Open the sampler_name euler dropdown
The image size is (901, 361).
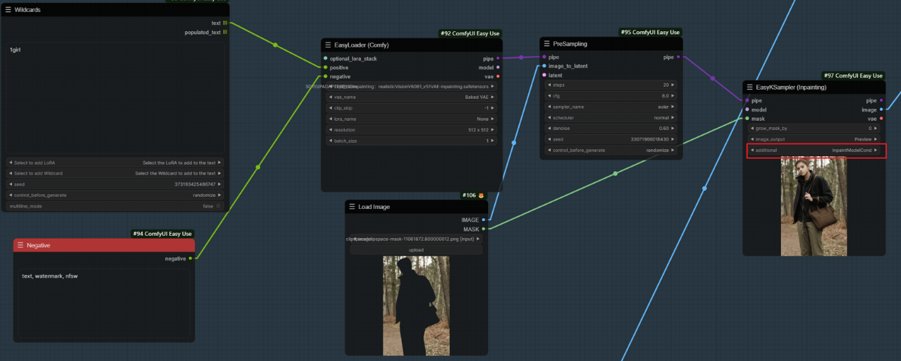(611, 107)
